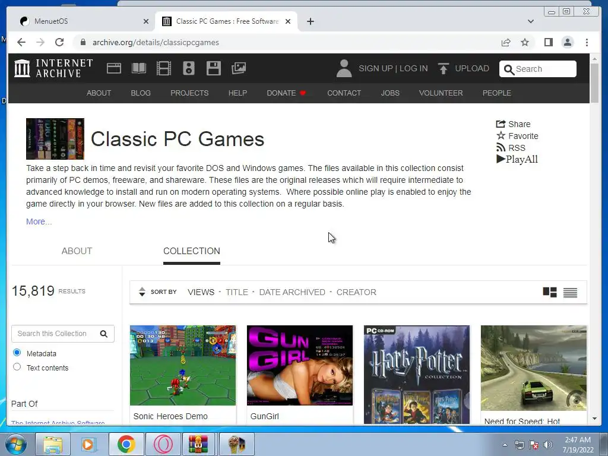The image size is (608, 456).
Task: Open the Images media icon
Action: point(239,68)
